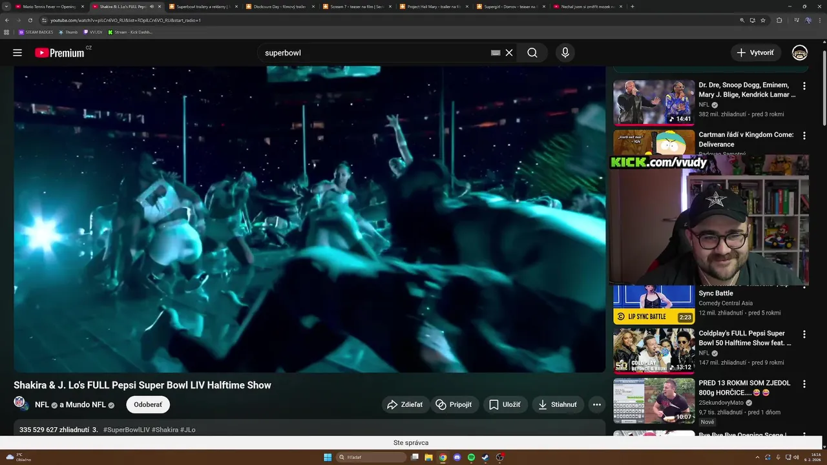Open taskbar volume speaker icon
Image resolution: width=827 pixels, height=465 pixels.
(x=796, y=457)
